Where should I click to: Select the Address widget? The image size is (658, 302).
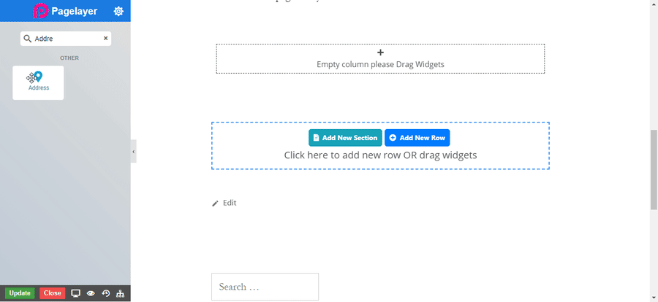pyautogui.click(x=38, y=82)
